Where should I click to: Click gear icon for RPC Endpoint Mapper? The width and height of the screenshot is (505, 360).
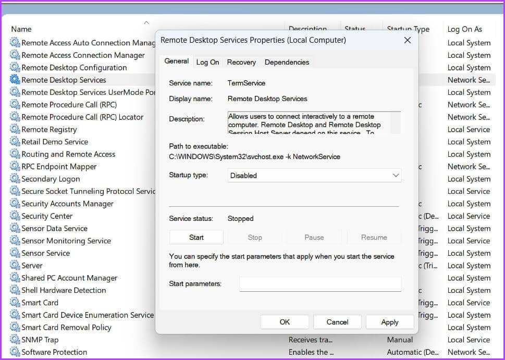tap(15, 166)
